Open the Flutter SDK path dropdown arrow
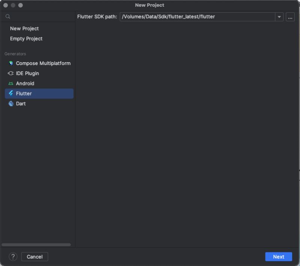The width and height of the screenshot is (300, 266). coord(279,17)
